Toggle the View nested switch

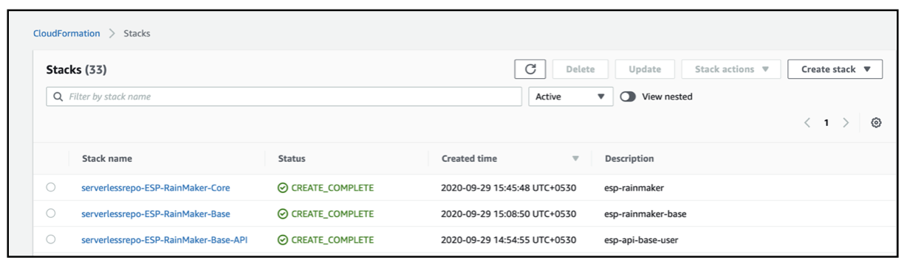pos(629,96)
